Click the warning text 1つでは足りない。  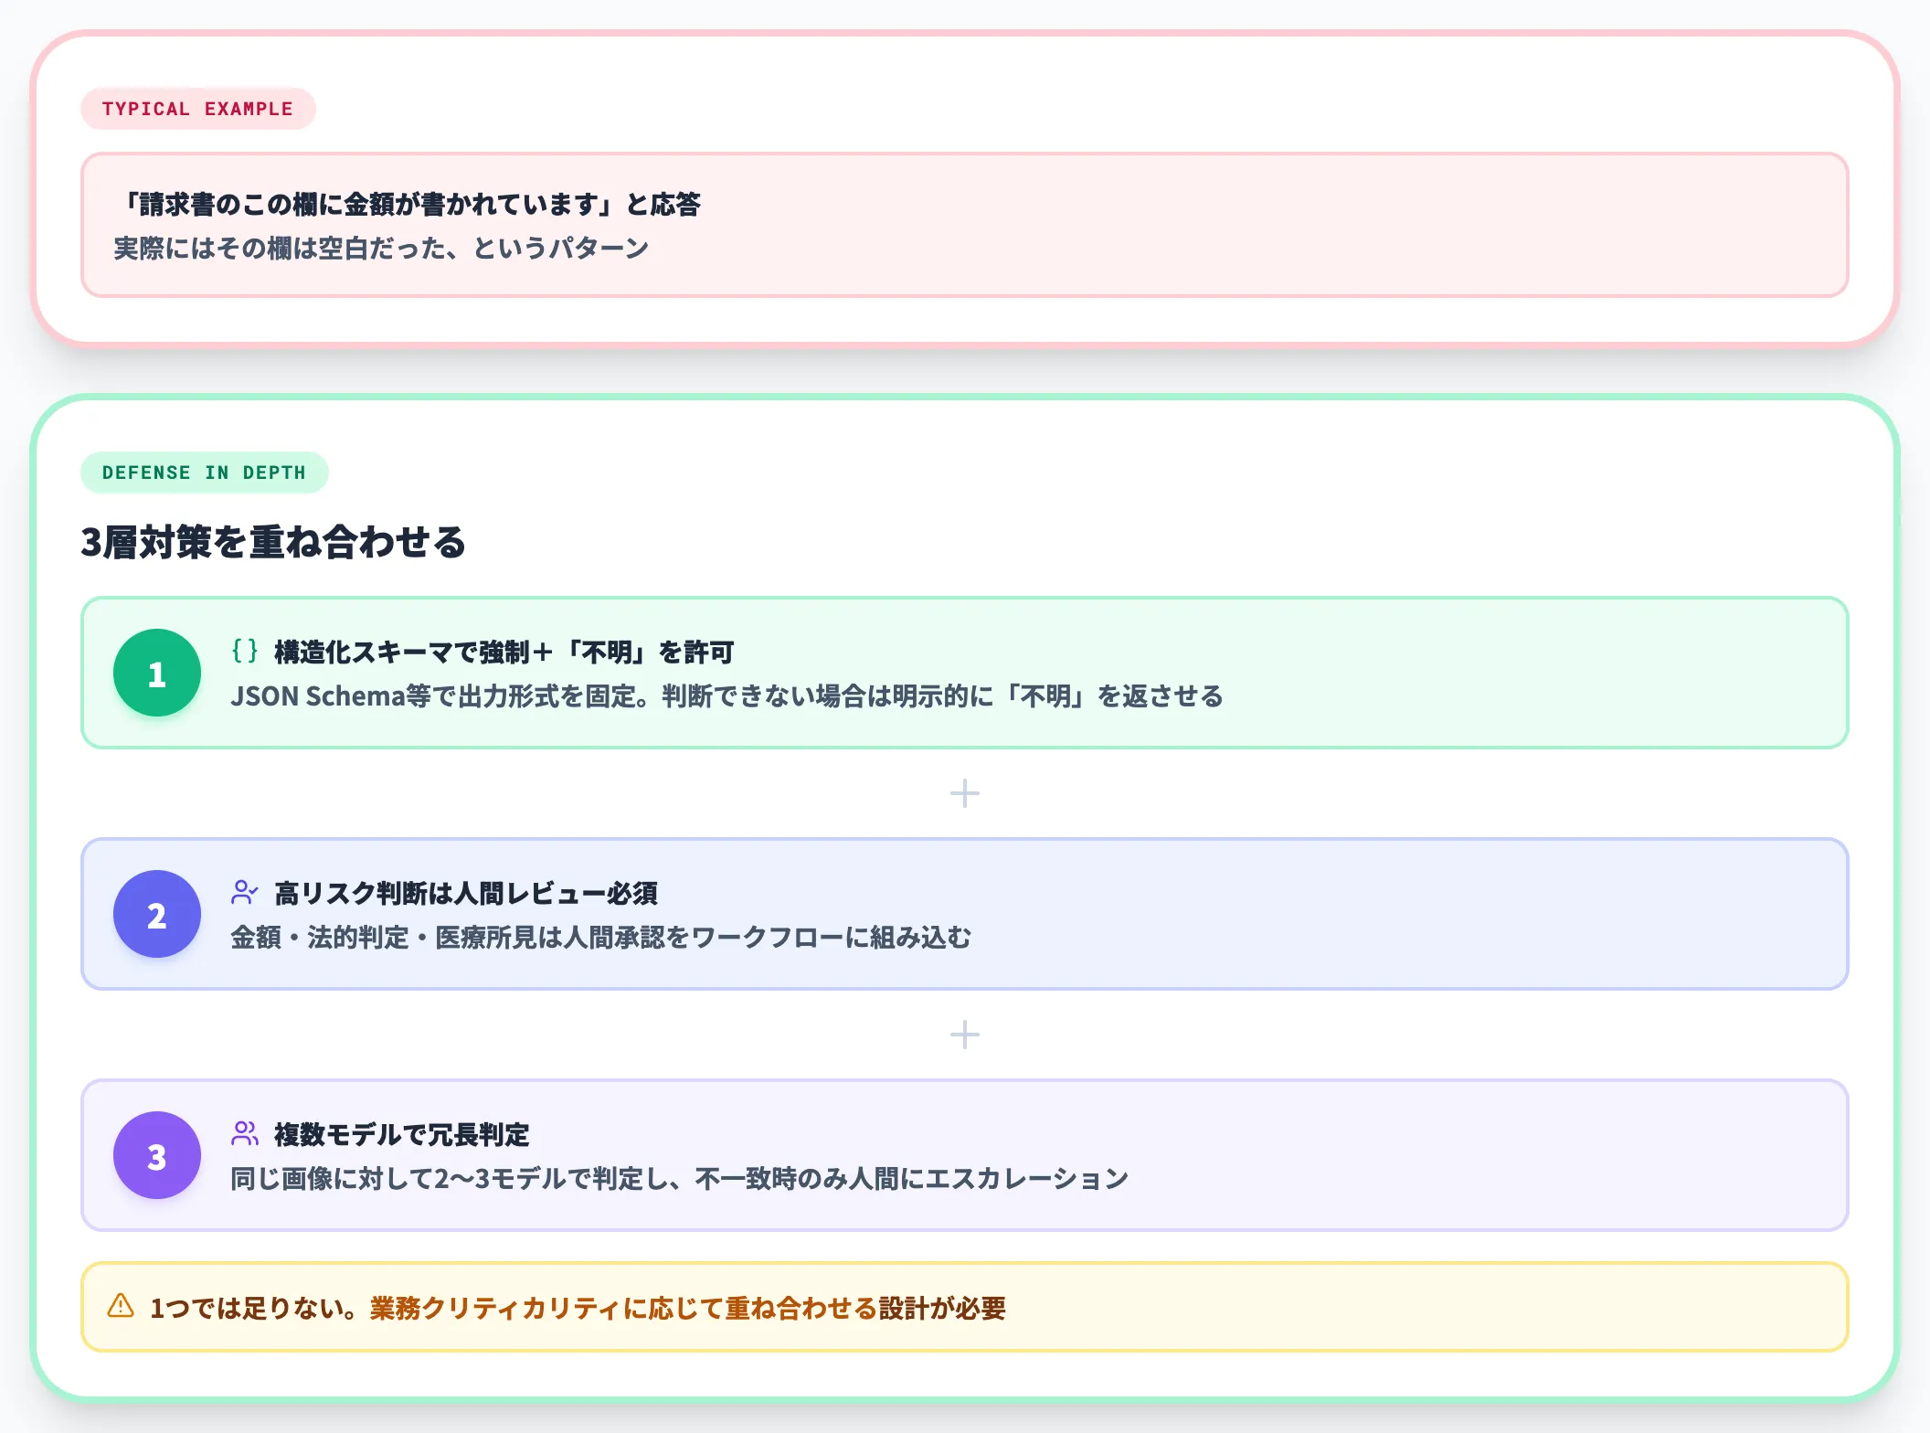(x=254, y=1308)
